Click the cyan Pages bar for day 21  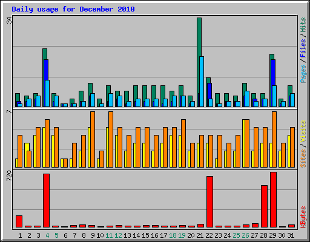202,82
